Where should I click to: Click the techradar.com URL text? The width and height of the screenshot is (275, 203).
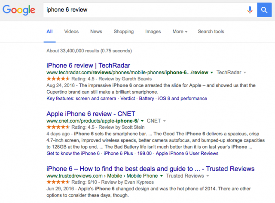(127, 73)
